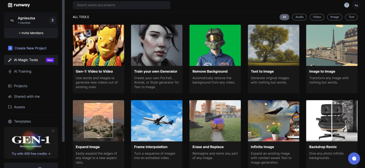Screen dimensions: 365x168
Task: Select the All filter pill
Action: [x=284, y=17]
